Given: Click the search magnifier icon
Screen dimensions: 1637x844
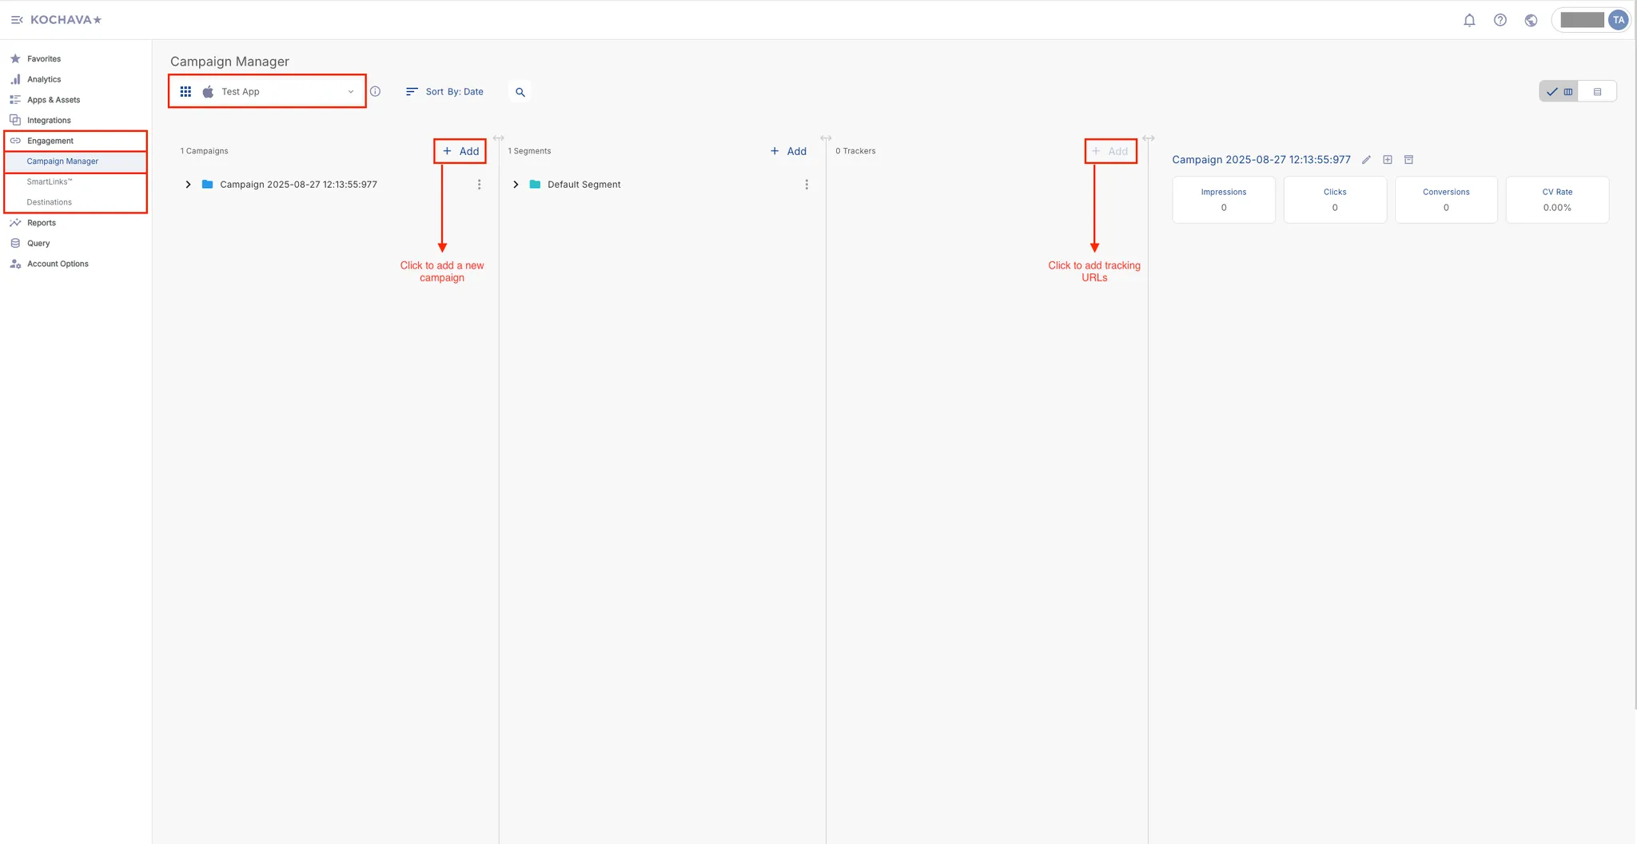Looking at the screenshot, I should click(x=520, y=92).
